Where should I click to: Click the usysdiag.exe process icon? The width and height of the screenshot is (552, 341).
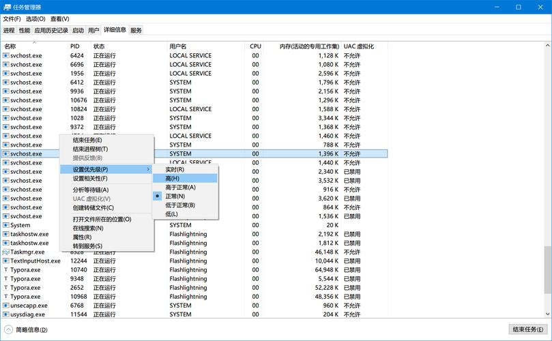pos(6,314)
